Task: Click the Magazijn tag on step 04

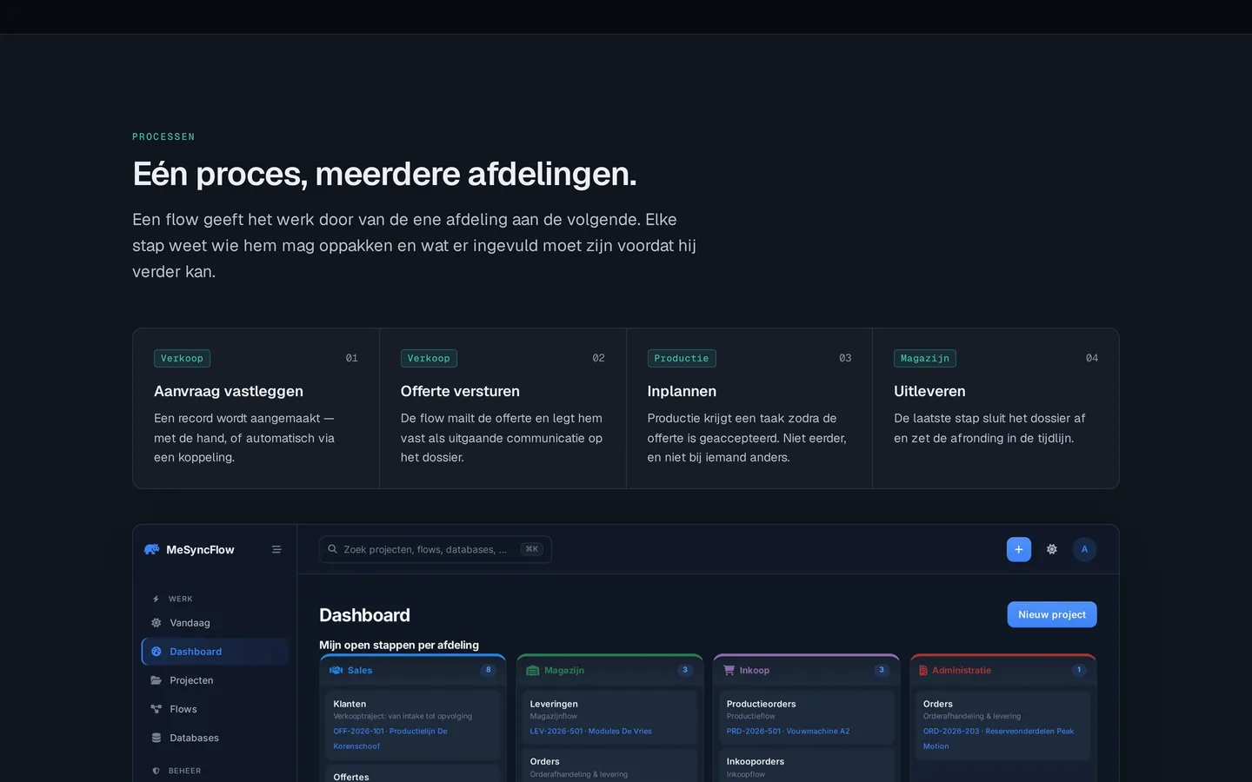Action: pos(925,358)
